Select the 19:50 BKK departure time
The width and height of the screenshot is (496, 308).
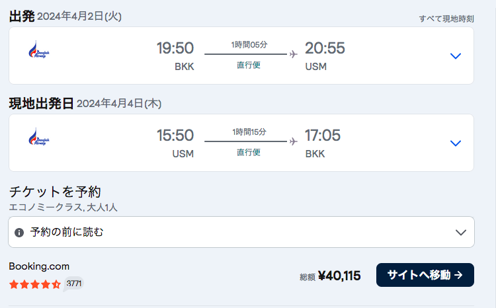pyautogui.click(x=175, y=48)
